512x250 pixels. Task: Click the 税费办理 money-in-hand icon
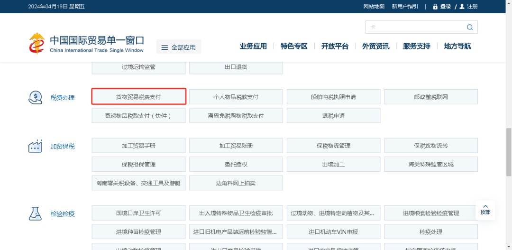(x=35, y=97)
